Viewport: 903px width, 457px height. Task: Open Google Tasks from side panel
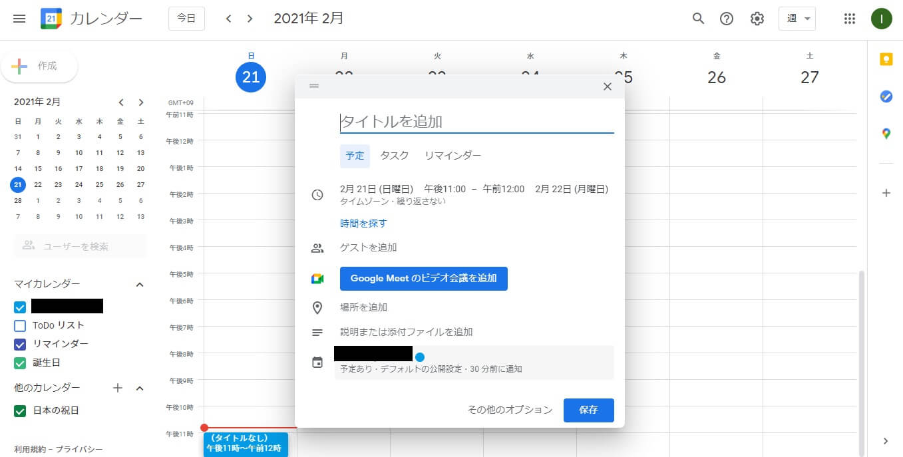click(886, 96)
